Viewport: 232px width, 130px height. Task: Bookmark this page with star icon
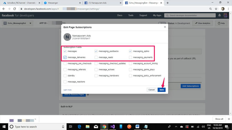click(x=216, y=9)
